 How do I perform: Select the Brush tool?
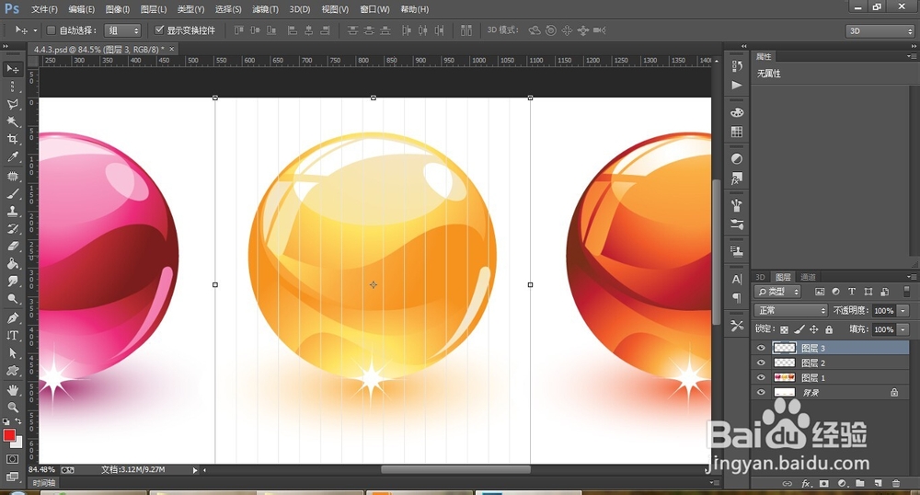(x=12, y=194)
